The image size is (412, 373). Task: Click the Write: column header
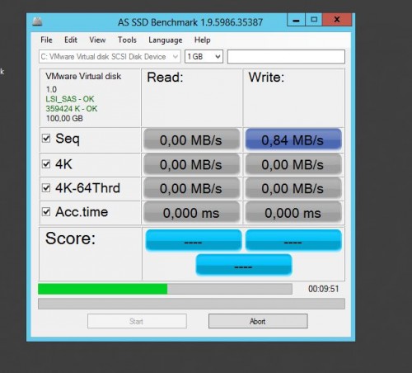pyautogui.click(x=266, y=78)
